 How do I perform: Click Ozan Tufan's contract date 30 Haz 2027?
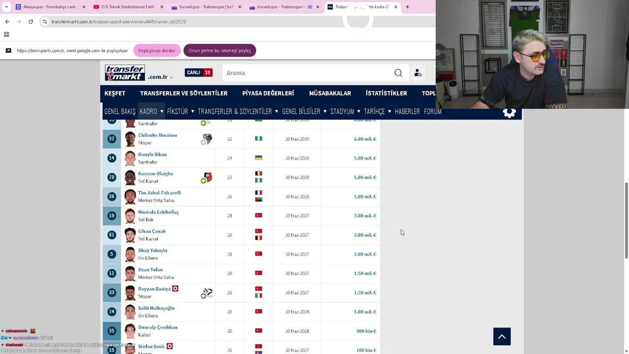(297, 273)
